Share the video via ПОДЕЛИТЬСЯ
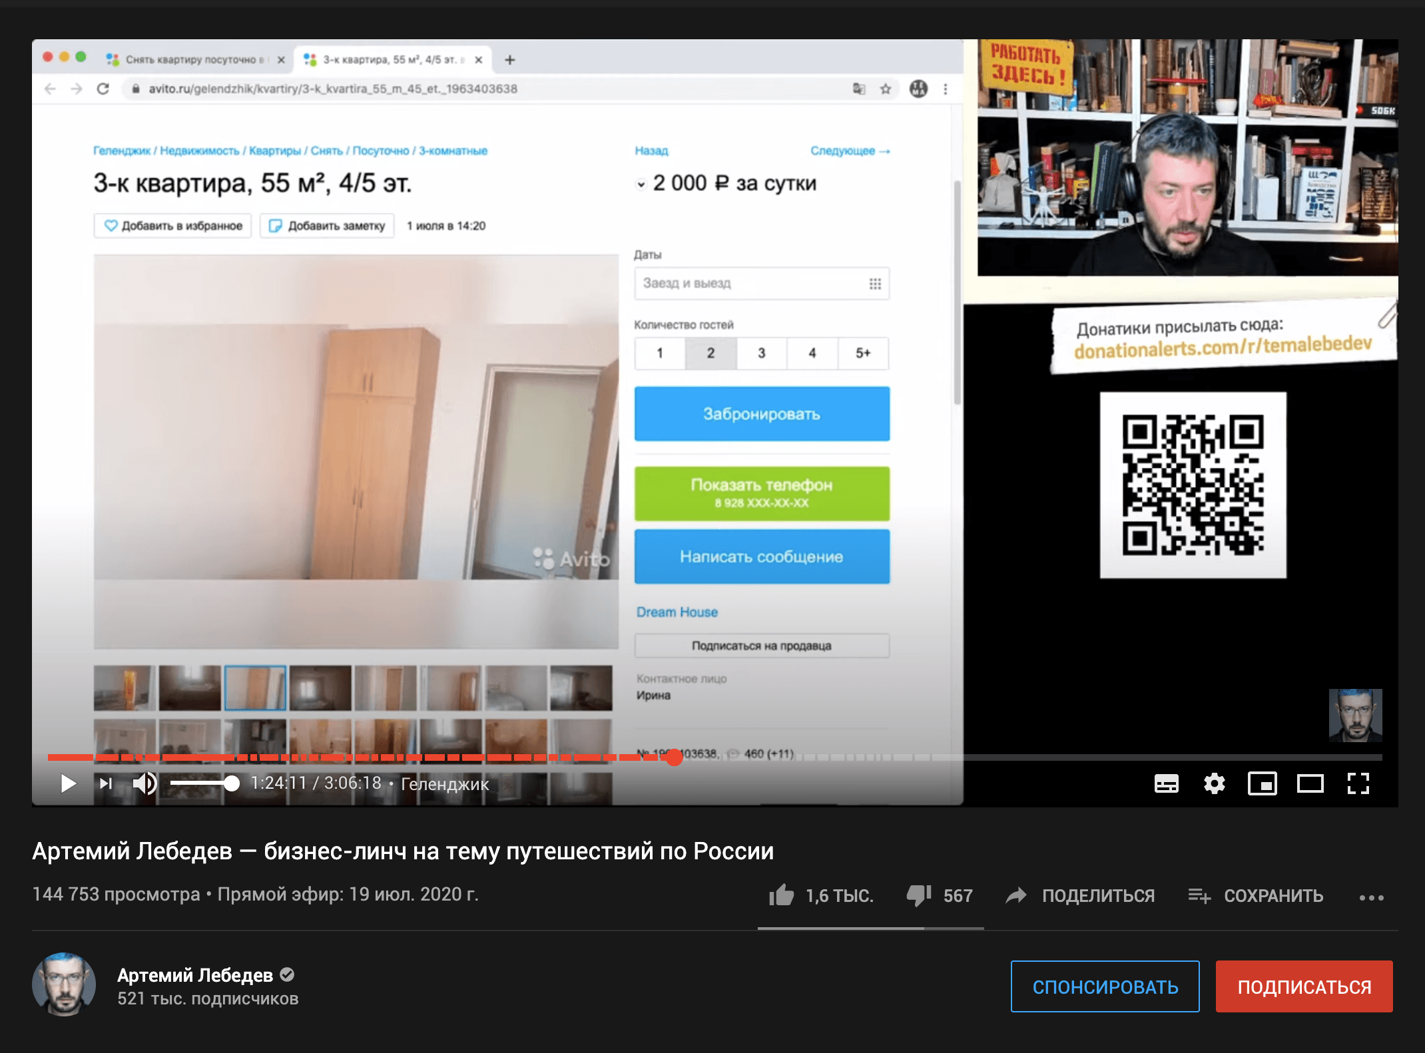This screenshot has width=1425, height=1053. (1080, 895)
